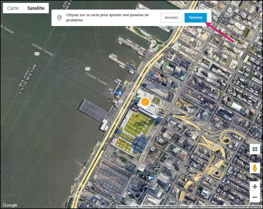
Task: Open the Google logo link
Action: point(10,205)
